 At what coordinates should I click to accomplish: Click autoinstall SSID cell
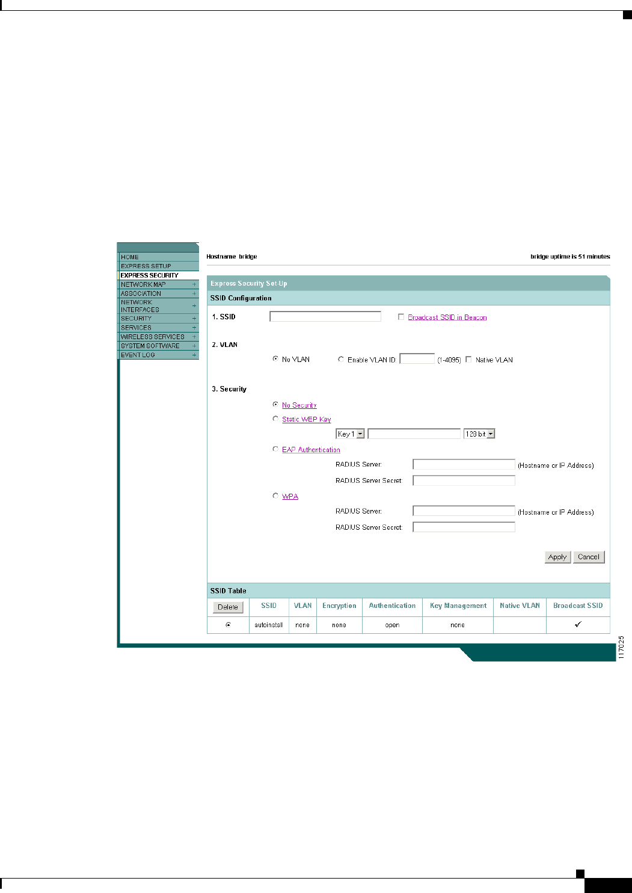click(269, 625)
